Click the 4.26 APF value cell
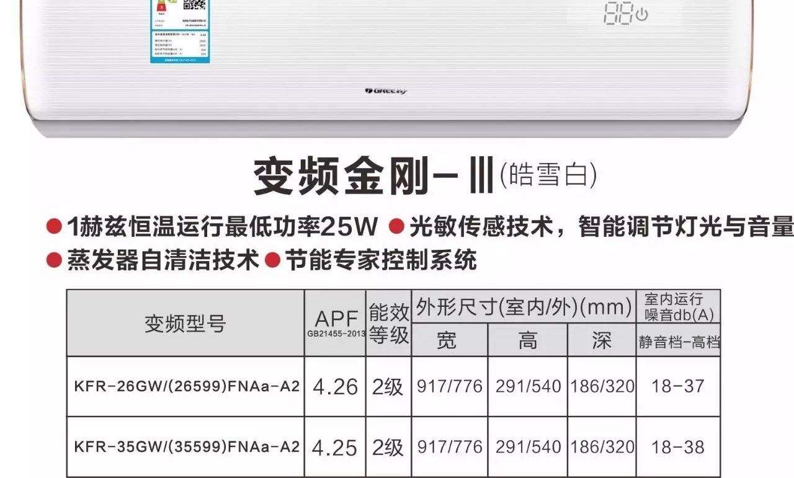 coord(336,387)
